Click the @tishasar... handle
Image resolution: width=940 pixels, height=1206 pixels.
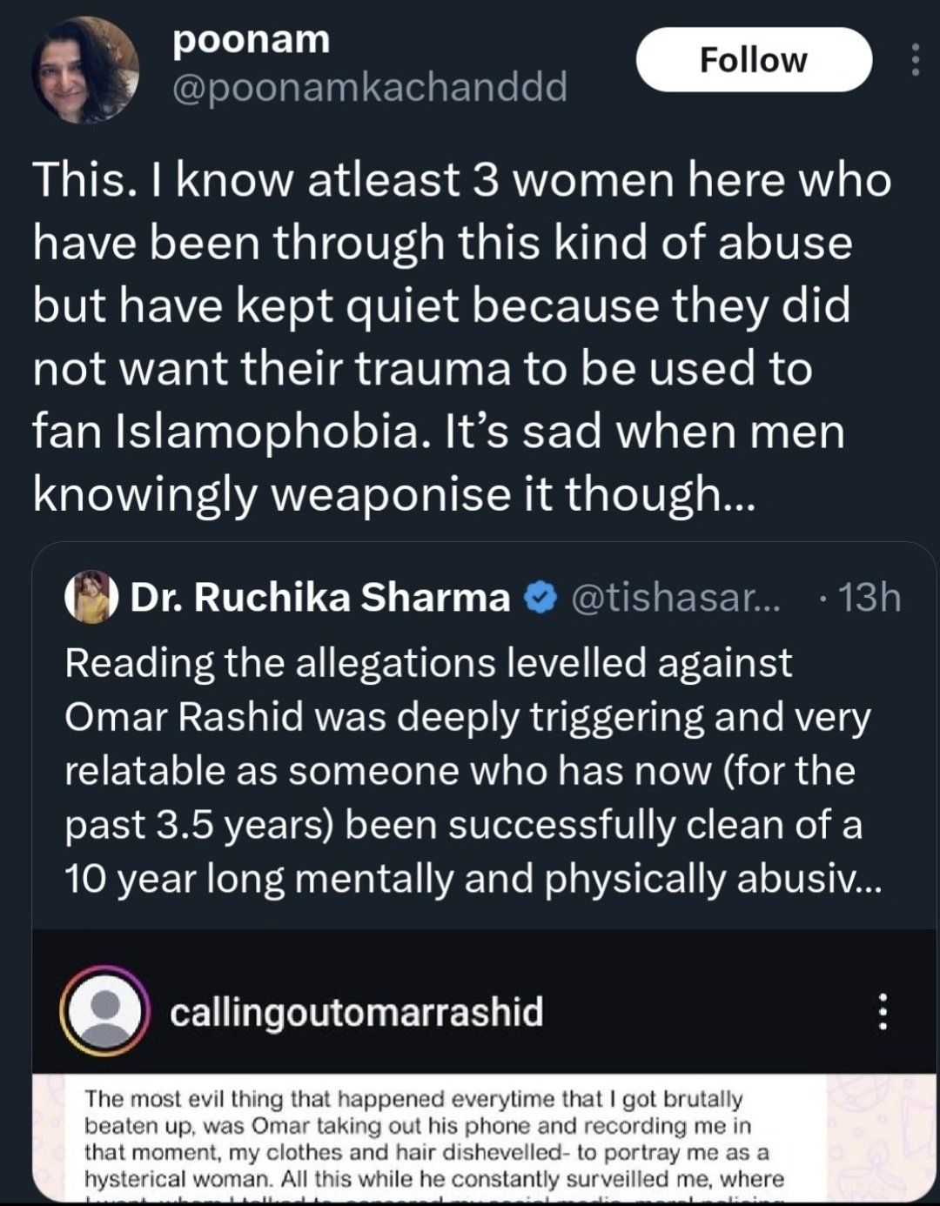tap(675, 598)
